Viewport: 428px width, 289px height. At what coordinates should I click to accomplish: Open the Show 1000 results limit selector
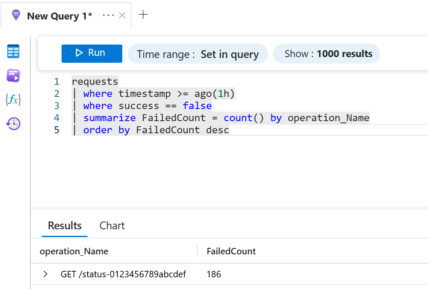[x=328, y=54]
